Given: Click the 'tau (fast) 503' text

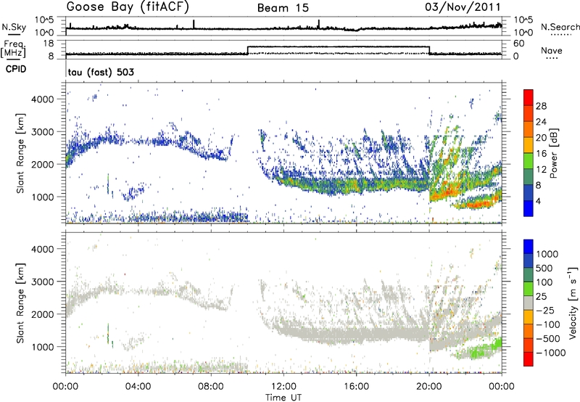Looking at the screenshot, I should (101, 72).
